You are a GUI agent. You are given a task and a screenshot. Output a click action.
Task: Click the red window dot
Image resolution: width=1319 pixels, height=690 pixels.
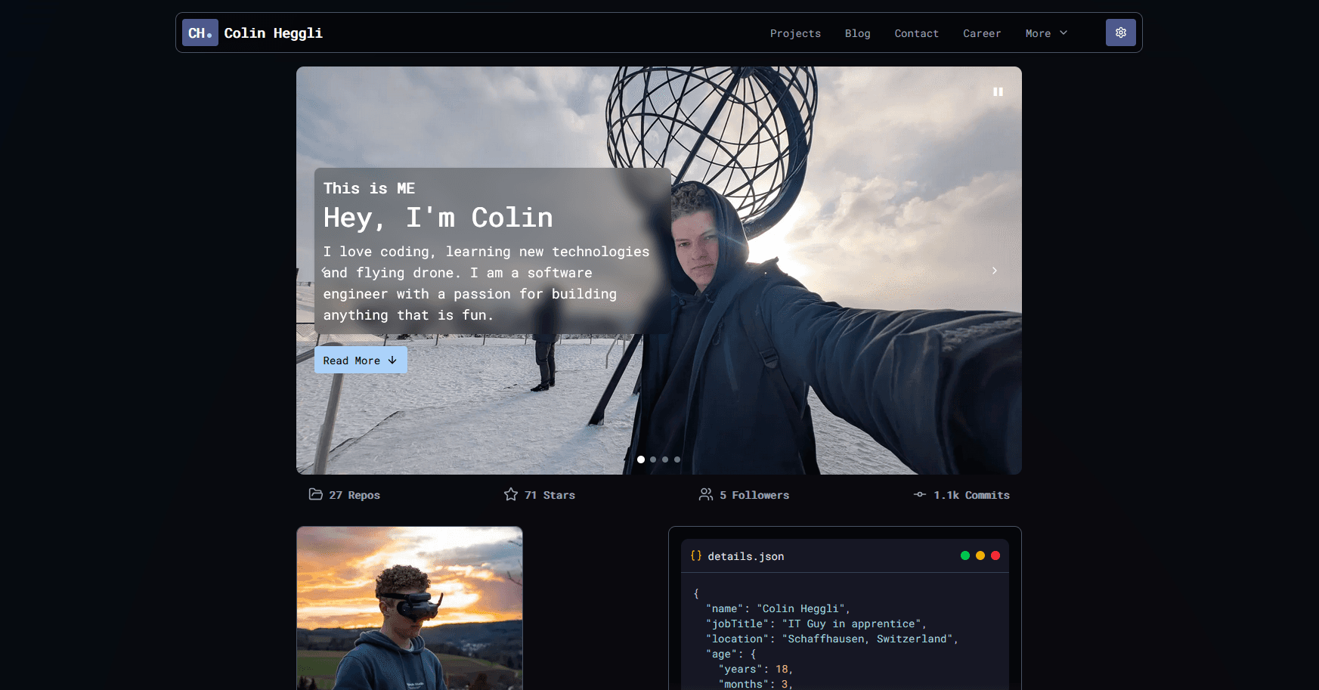(x=995, y=555)
